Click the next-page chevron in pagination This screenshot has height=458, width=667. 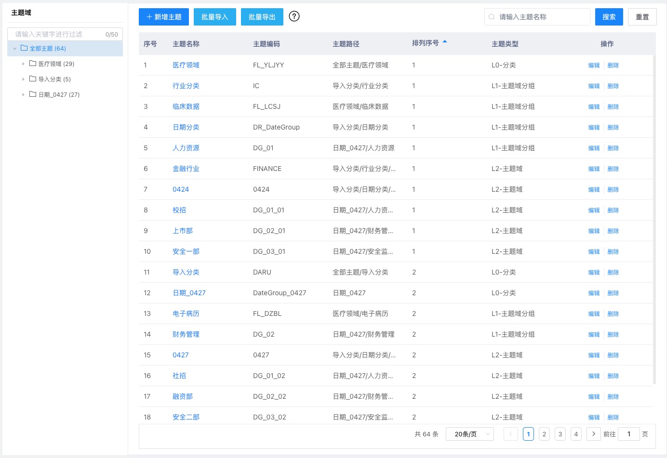pos(593,433)
